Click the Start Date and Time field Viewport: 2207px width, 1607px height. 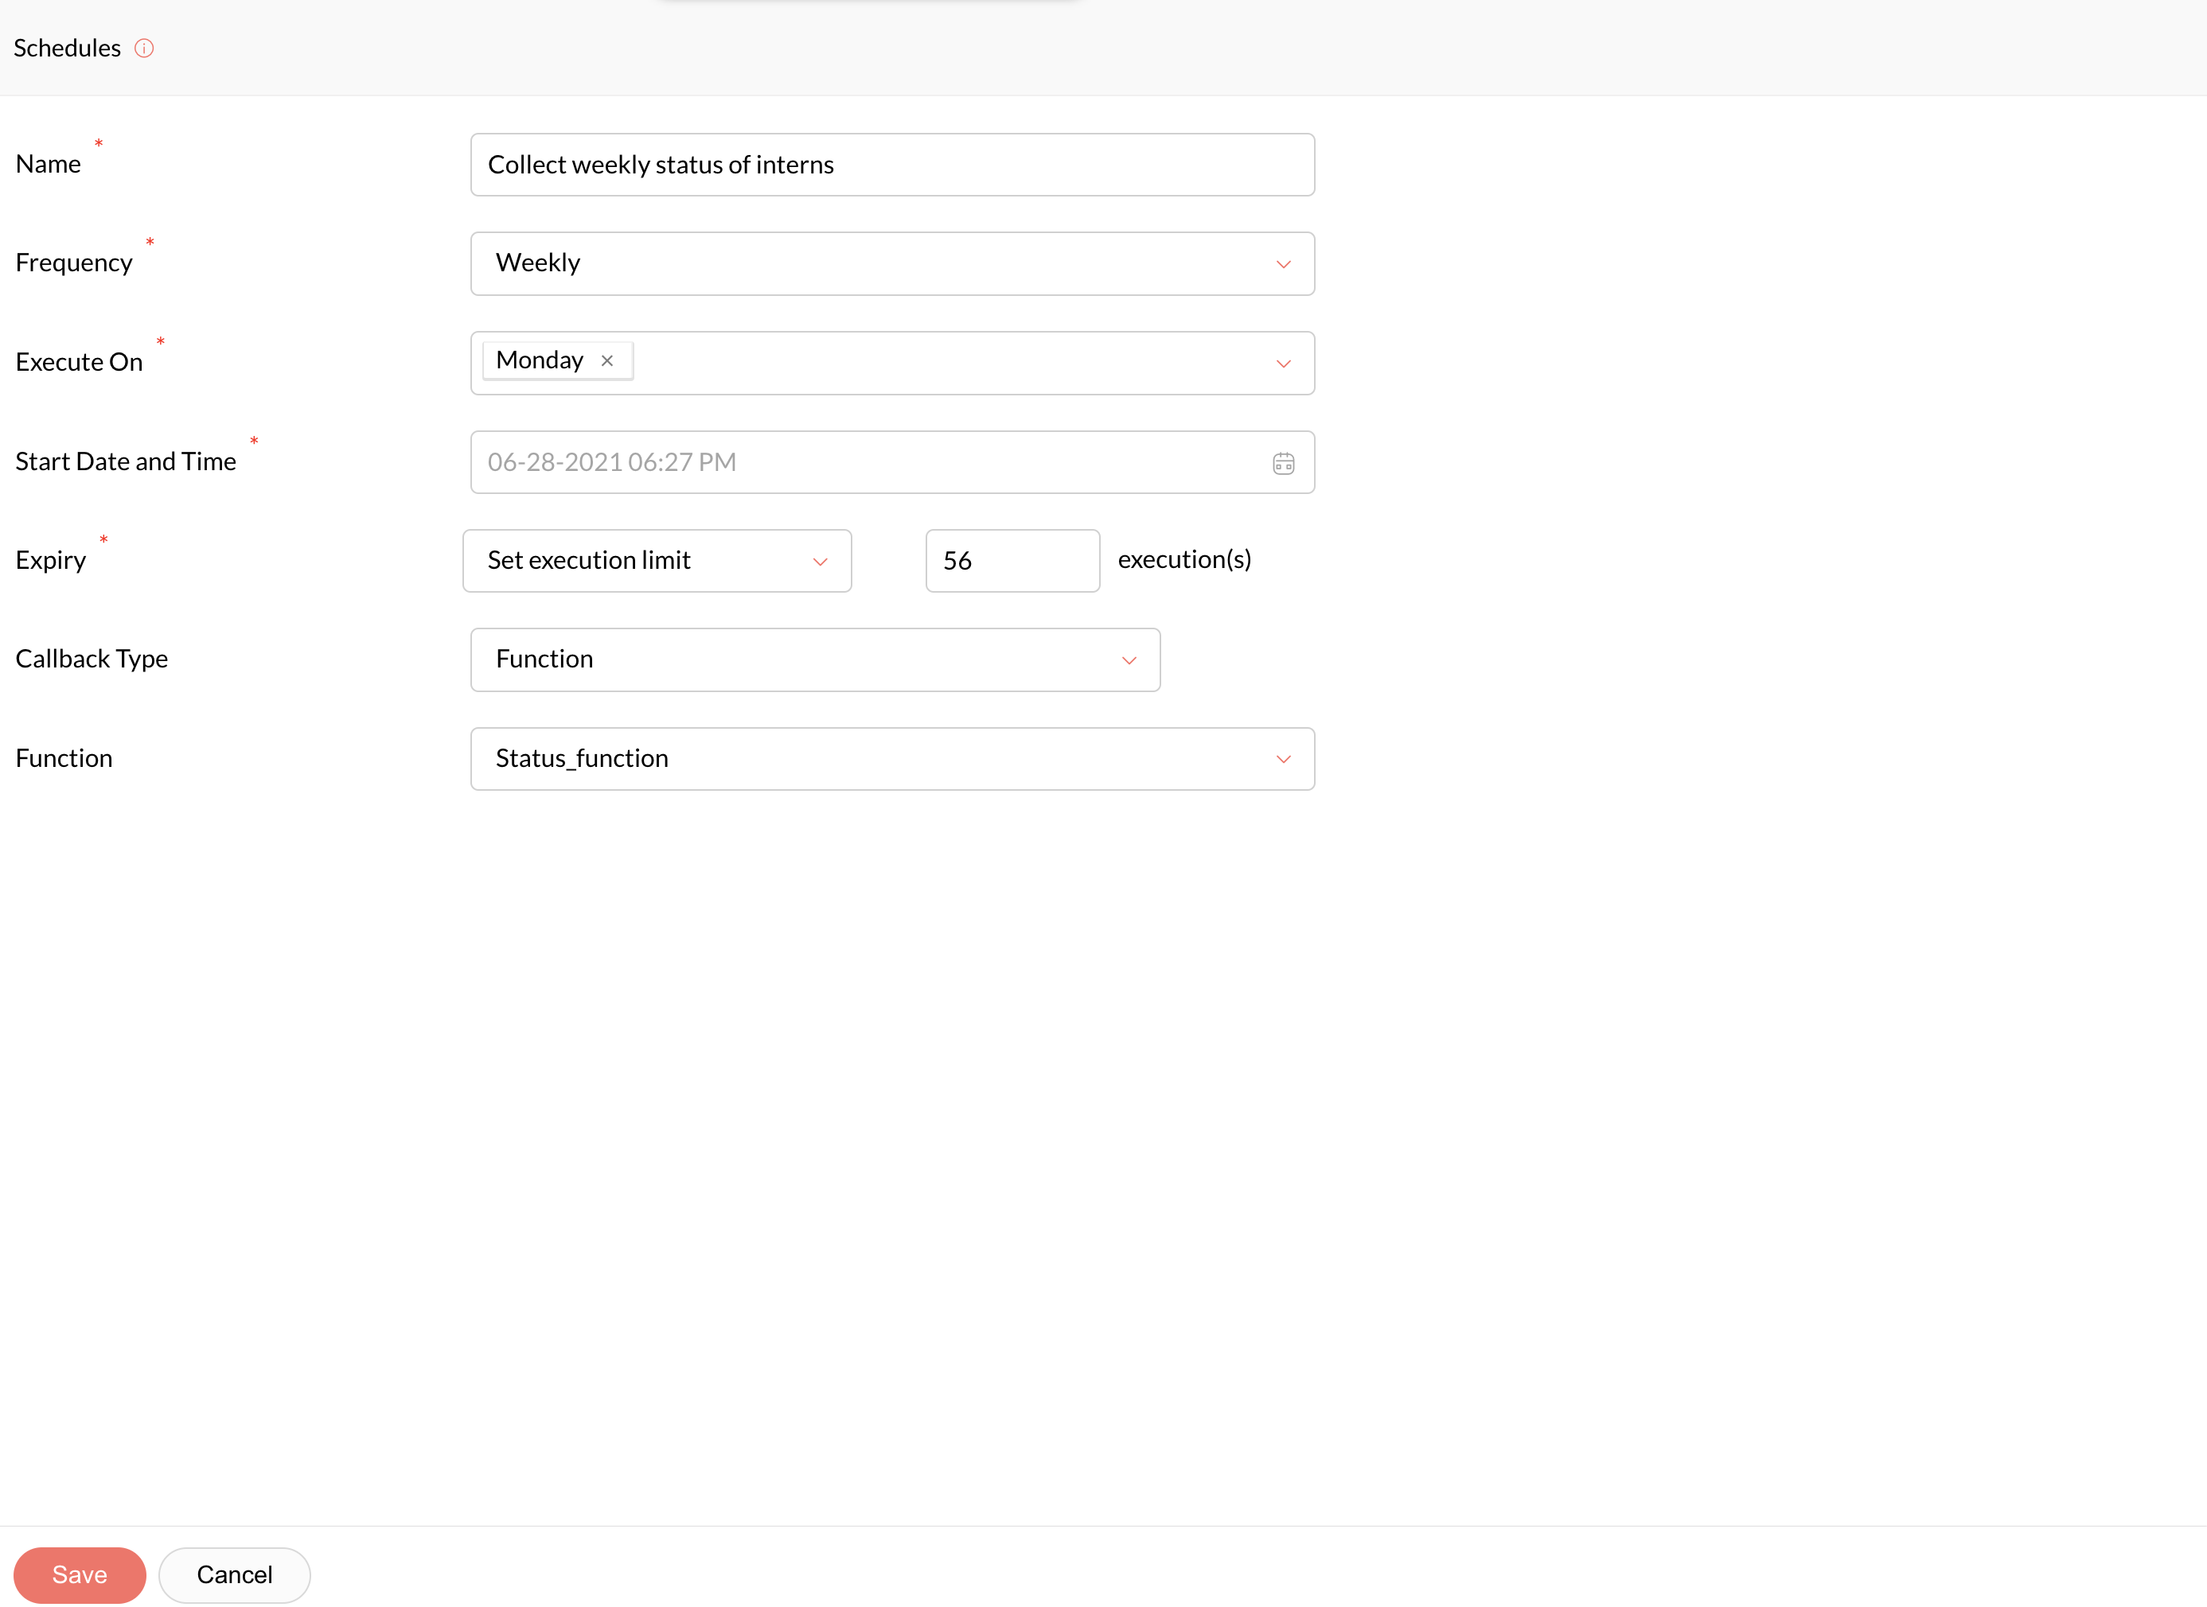[x=866, y=463]
